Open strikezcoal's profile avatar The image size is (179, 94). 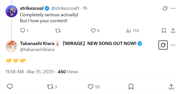click(x=12, y=11)
